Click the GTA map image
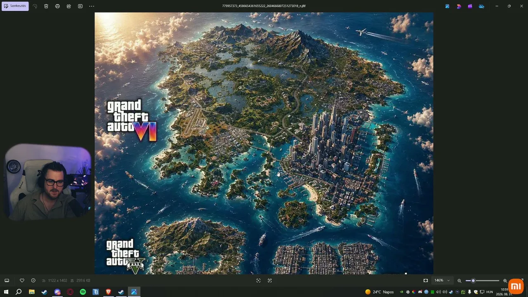Image resolution: width=528 pixels, height=297 pixels. (264, 143)
